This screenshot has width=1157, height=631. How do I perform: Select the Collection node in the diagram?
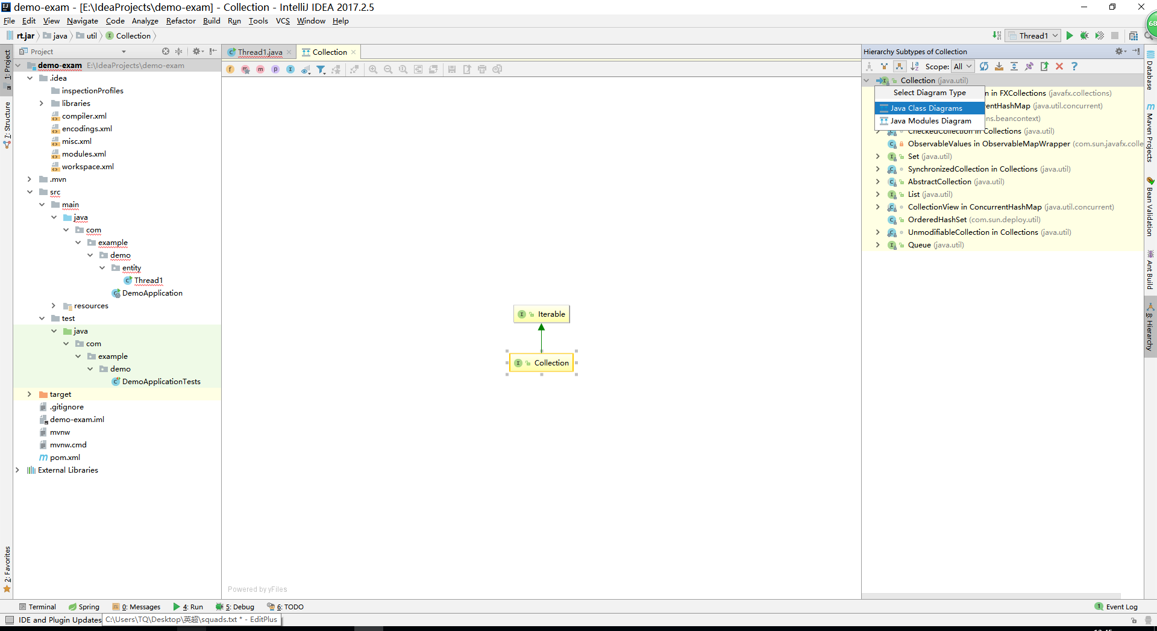click(542, 363)
